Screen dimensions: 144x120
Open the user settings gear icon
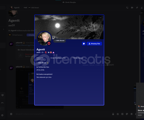click(x=2, y=115)
